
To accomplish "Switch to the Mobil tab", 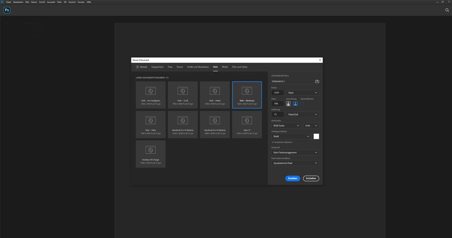I will (225, 67).
